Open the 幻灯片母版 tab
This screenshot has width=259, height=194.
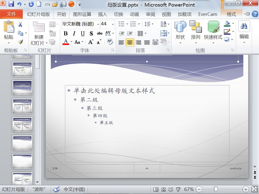38,14
